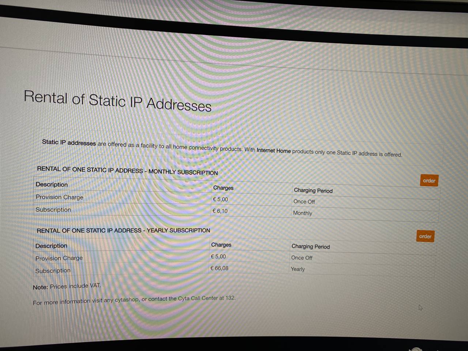The height and width of the screenshot is (351, 468).
Task: Click the € 66,08 yearly subscription charge
Action: pos(219,268)
